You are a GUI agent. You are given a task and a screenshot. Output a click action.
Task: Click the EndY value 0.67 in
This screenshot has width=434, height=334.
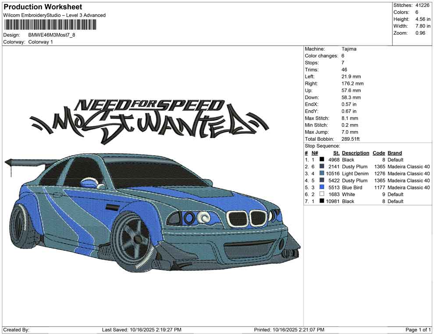coord(349,111)
